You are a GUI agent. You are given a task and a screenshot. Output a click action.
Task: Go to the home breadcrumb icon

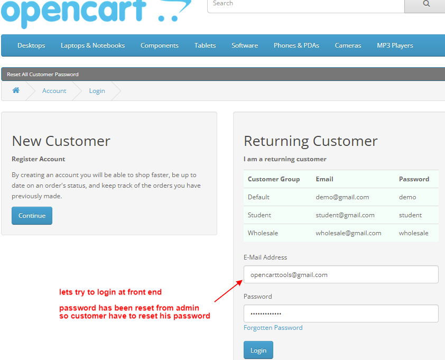tap(16, 90)
